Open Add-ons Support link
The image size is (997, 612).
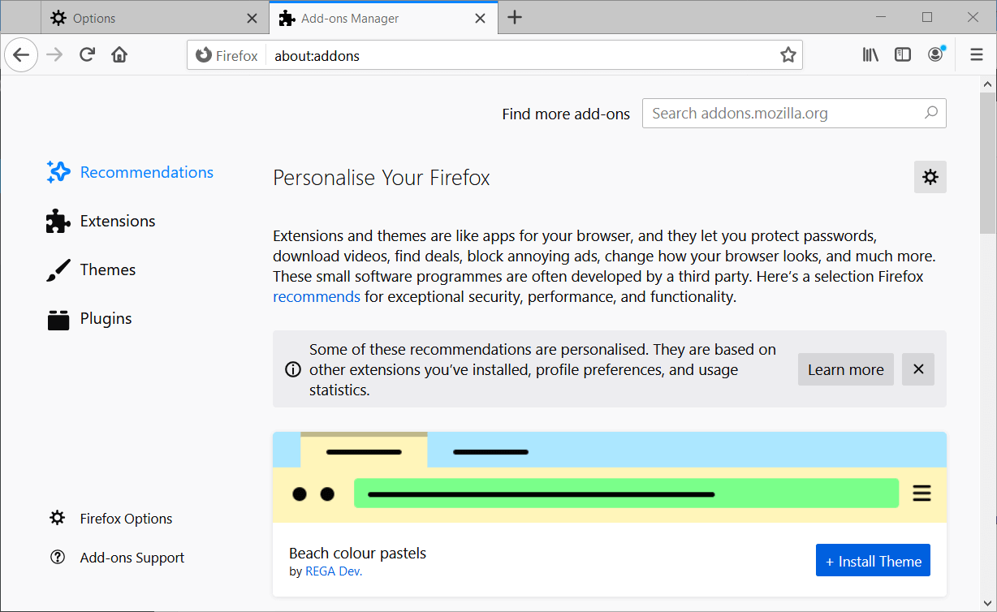point(117,558)
